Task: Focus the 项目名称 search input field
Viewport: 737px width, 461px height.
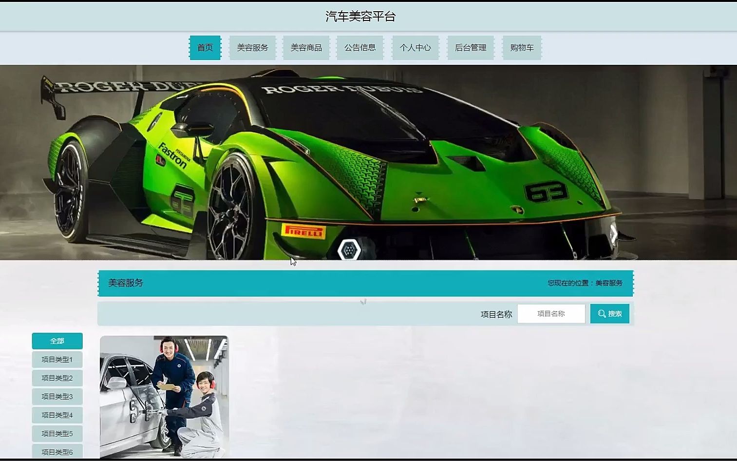Action: click(x=551, y=314)
